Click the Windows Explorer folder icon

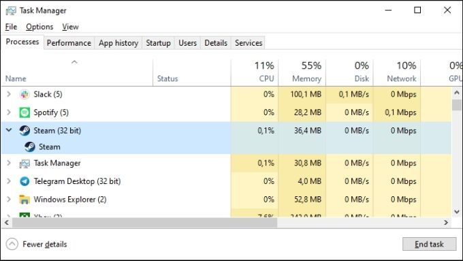(25, 200)
